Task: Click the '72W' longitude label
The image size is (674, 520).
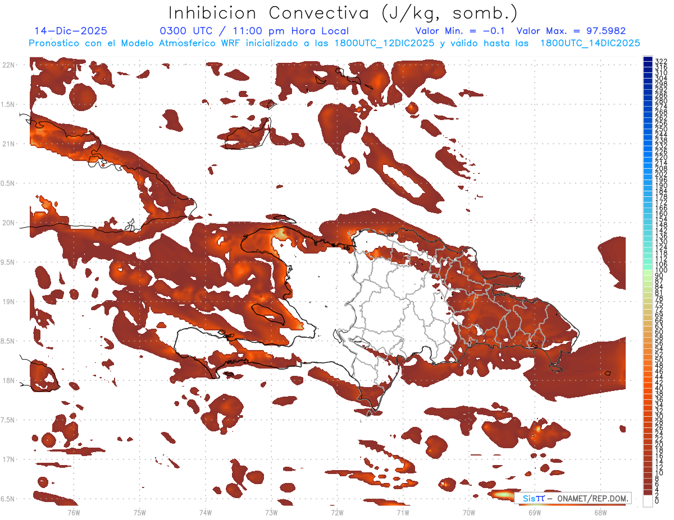Action: [x=337, y=512]
